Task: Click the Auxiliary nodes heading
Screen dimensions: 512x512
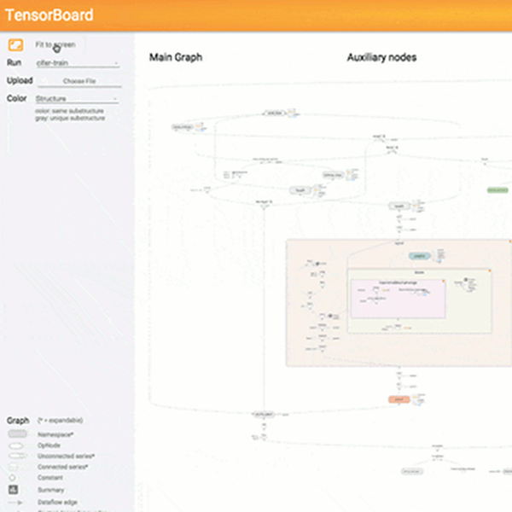Action: pyautogui.click(x=381, y=57)
